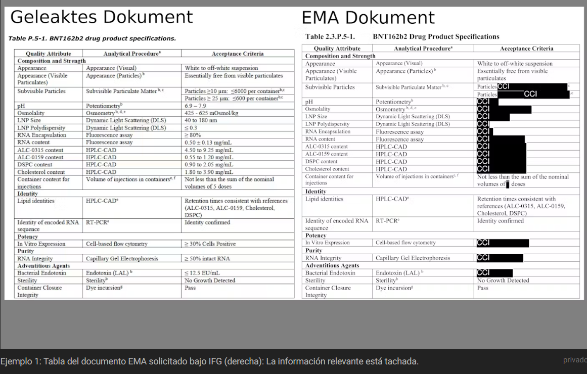This screenshot has width=587, height=374.
Task: Click 'ALC-0159 content' in the EMA document
Action: [327, 154]
